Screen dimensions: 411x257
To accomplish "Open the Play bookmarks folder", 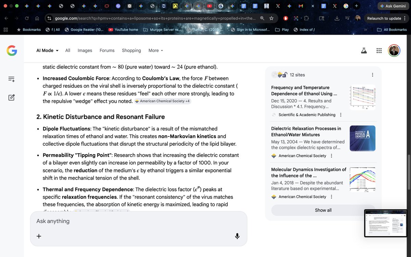I will click(x=282, y=30).
